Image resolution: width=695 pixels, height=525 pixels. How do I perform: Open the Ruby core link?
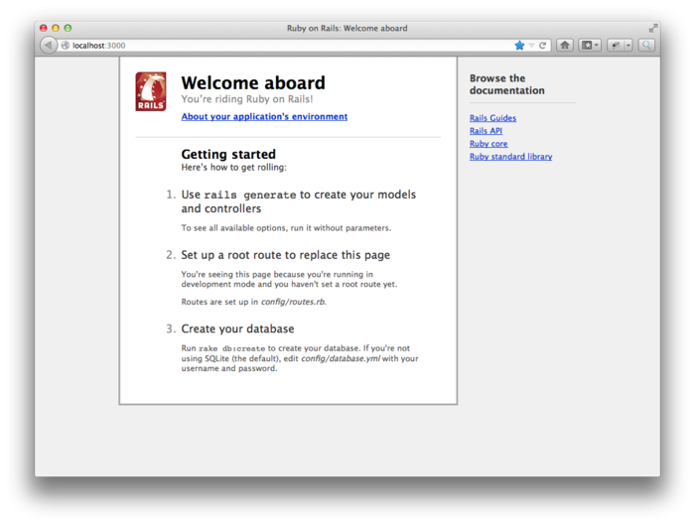point(488,144)
